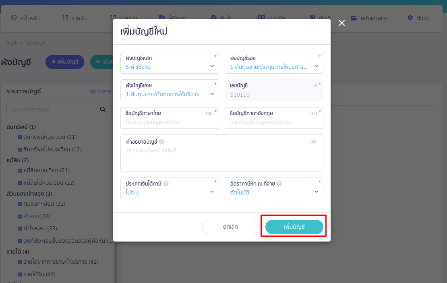Click help icon next to อัตราภาษีหัก ณ ที่จ่าย
Viewport: 447px width, 283px height.
point(279,184)
